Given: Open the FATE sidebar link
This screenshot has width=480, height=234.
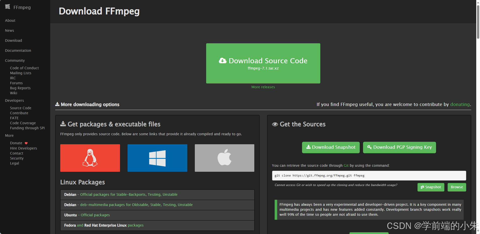Looking at the screenshot, I should [14, 118].
